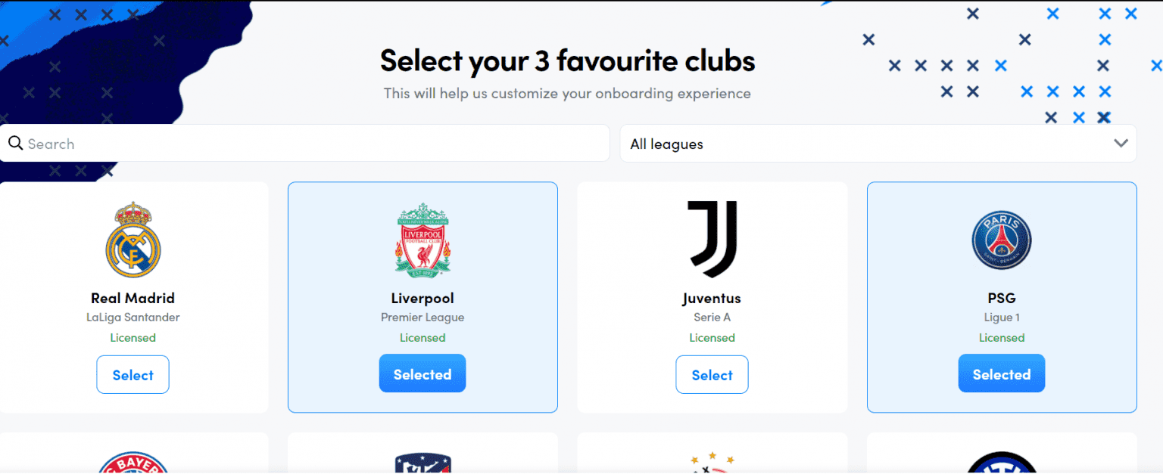The height and width of the screenshot is (474, 1163).
Task: Click the Ajax club logo
Action: click(712, 463)
